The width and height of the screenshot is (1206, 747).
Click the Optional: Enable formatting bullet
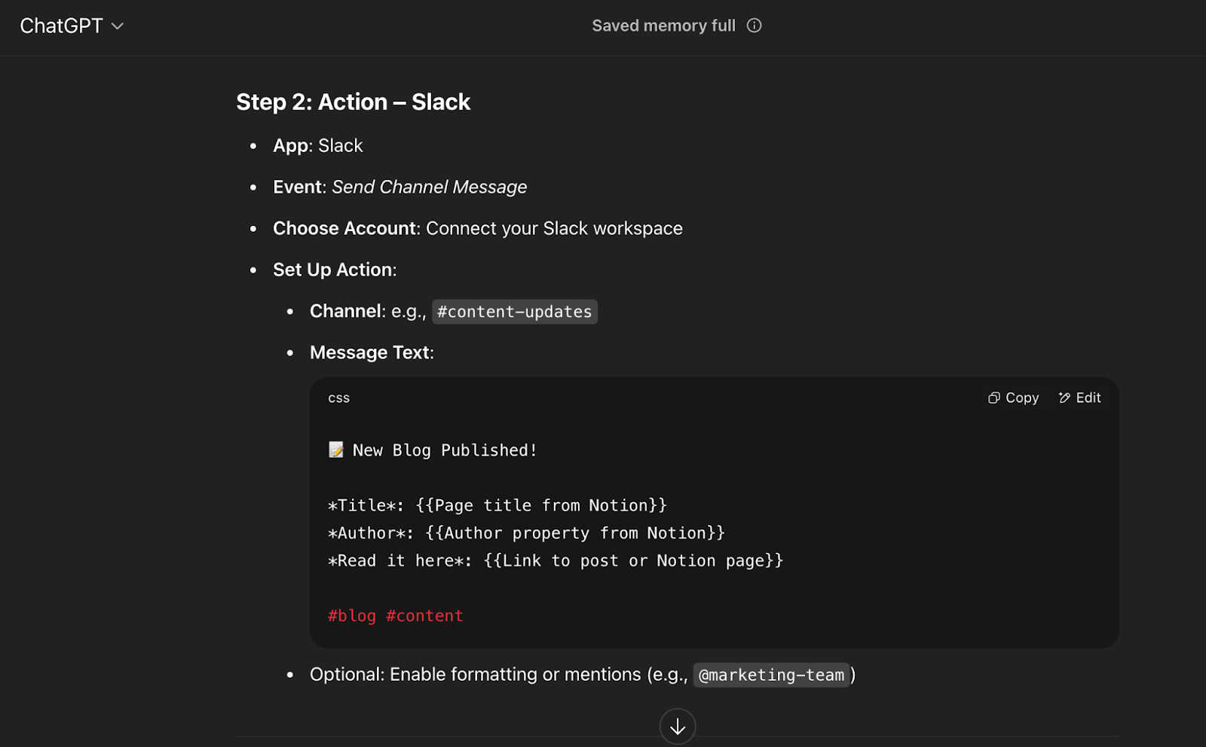583,675
